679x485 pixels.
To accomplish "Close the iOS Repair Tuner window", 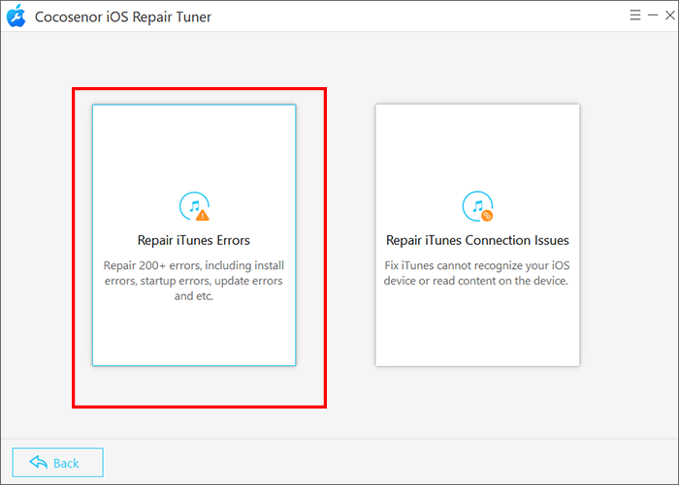I will click(x=670, y=15).
